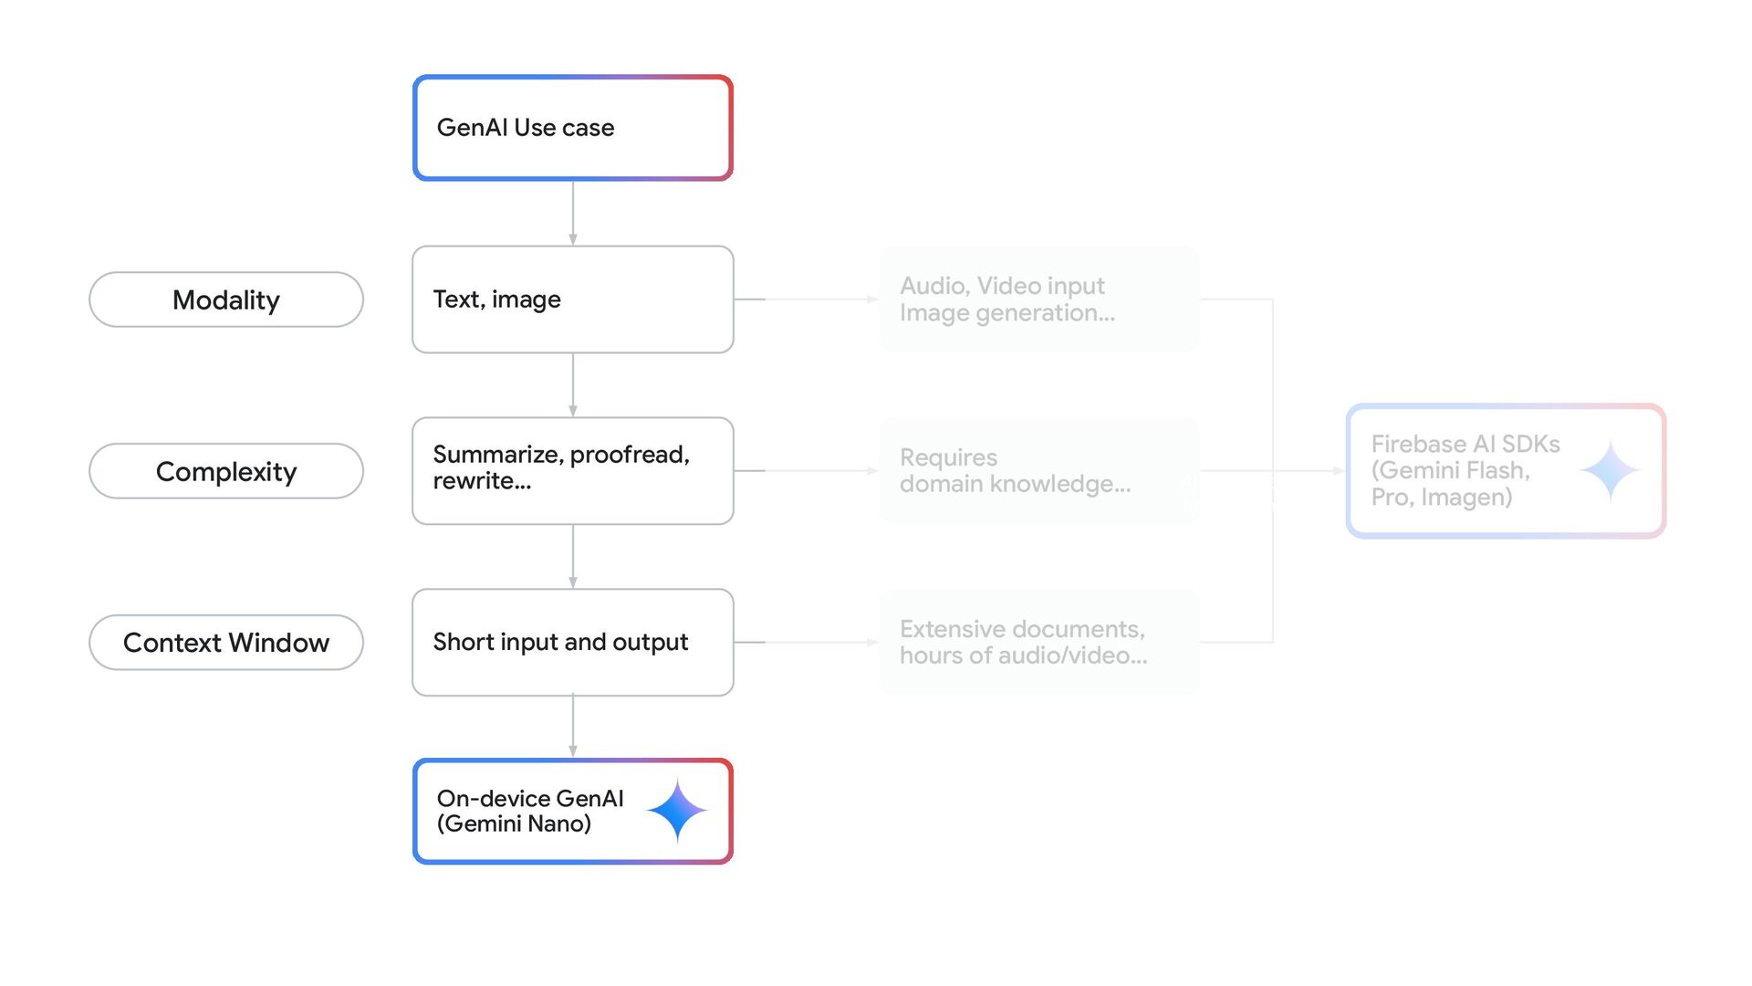
Task: Click the Gemini sparkle icon beside On-device GenAI
Action: click(677, 810)
